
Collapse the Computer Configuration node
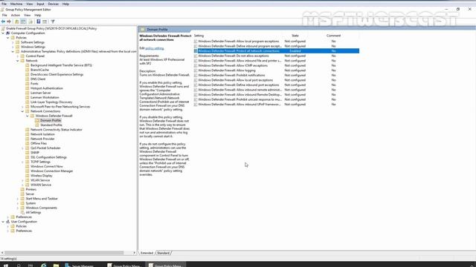pos(3,33)
